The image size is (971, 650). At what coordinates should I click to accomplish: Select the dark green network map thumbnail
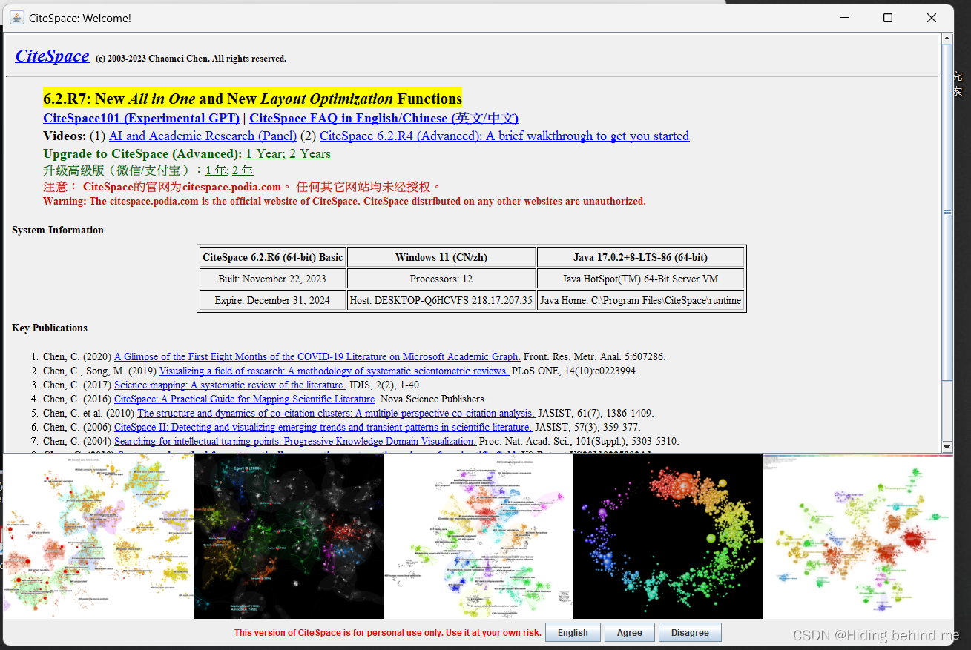coord(289,536)
